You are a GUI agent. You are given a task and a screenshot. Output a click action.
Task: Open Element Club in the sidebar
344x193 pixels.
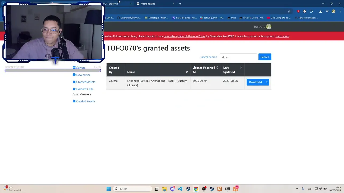83,89
